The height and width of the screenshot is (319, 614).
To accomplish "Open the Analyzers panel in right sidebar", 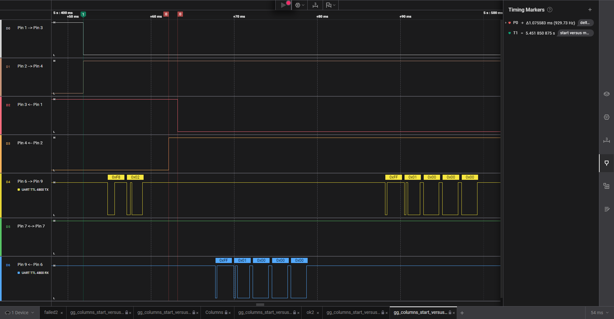I will pos(606,117).
